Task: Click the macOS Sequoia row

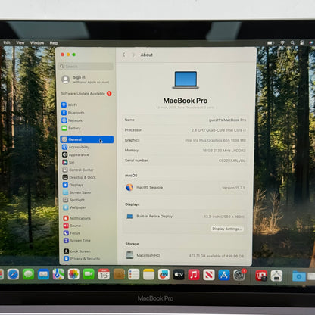Action: [185, 188]
